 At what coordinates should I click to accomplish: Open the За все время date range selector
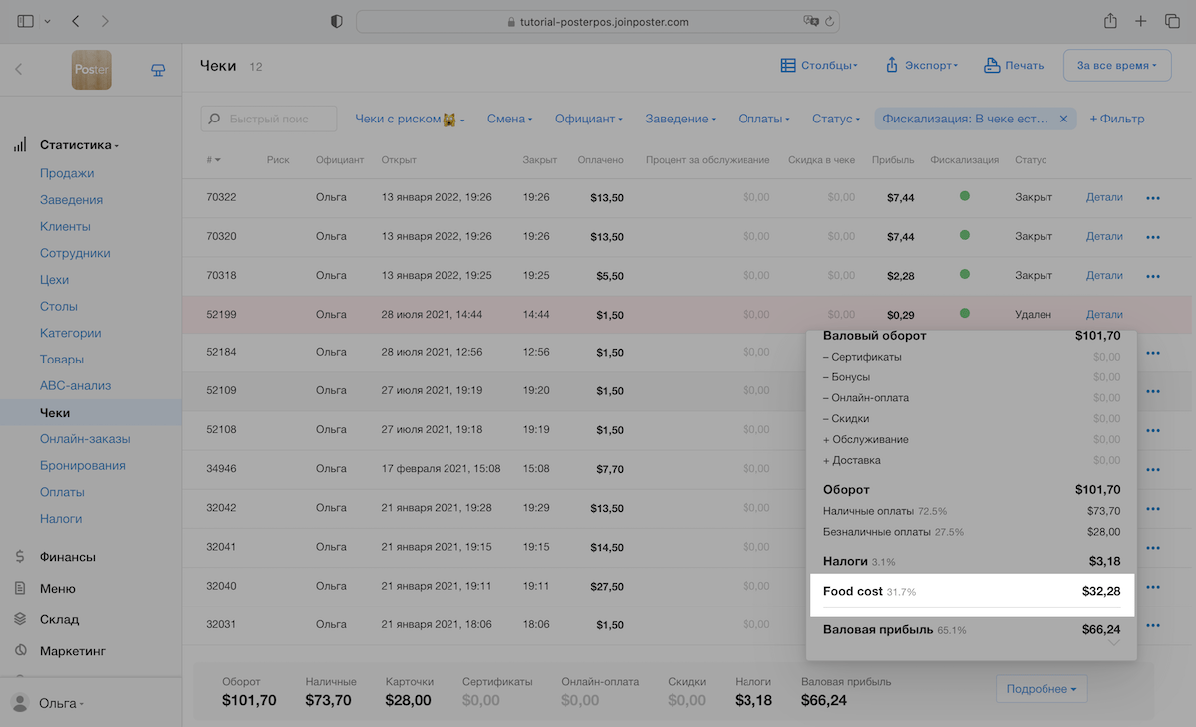[1116, 66]
